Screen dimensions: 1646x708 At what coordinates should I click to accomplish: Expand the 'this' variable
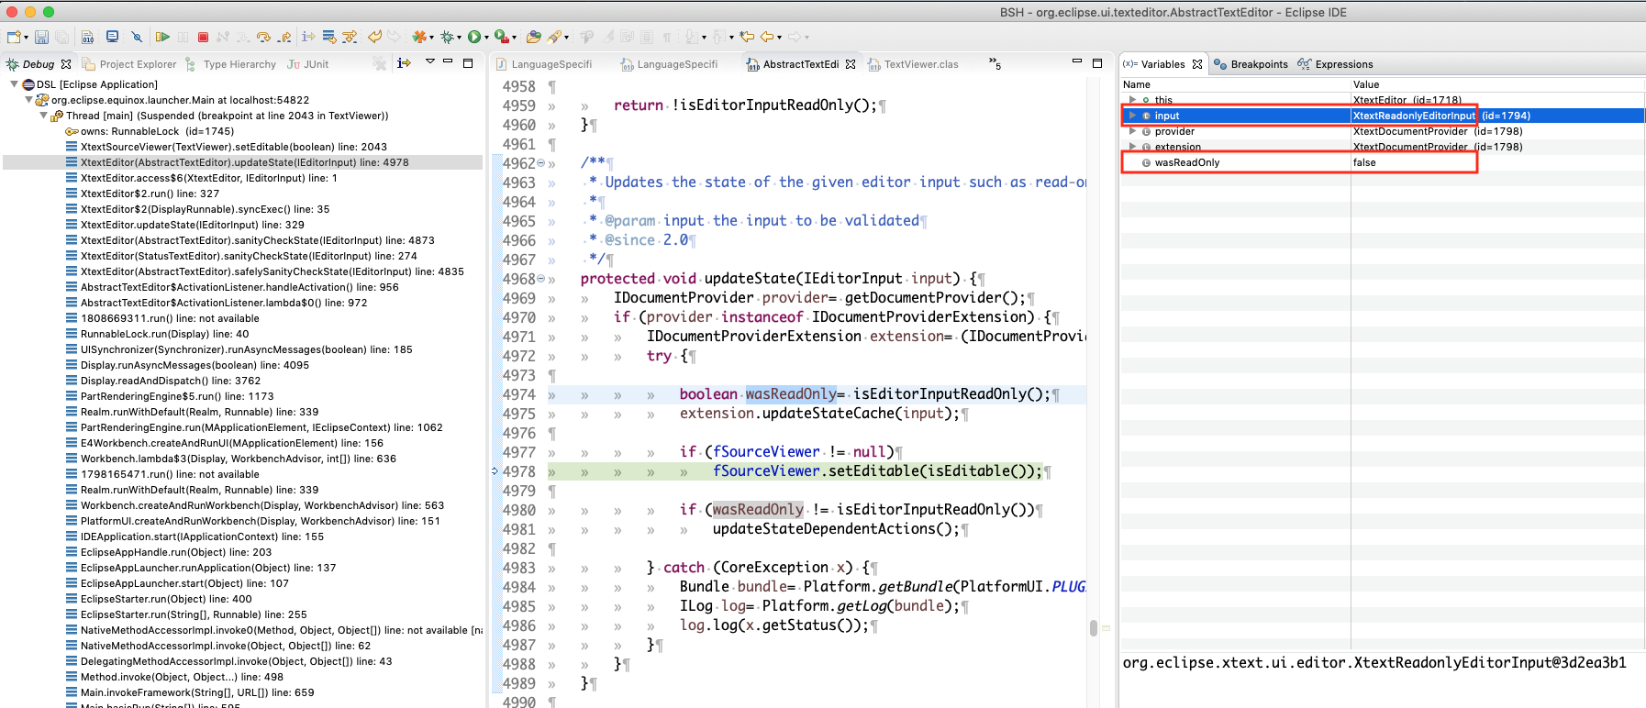point(1132,100)
